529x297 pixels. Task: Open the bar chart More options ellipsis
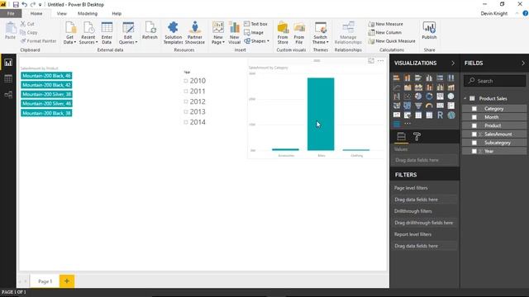coord(380,60)
